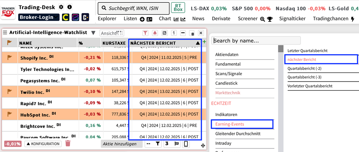This screenshot has height=152, width=359.
Task: Select Quartalsbericht (-2) option
Action: [304, 68]
